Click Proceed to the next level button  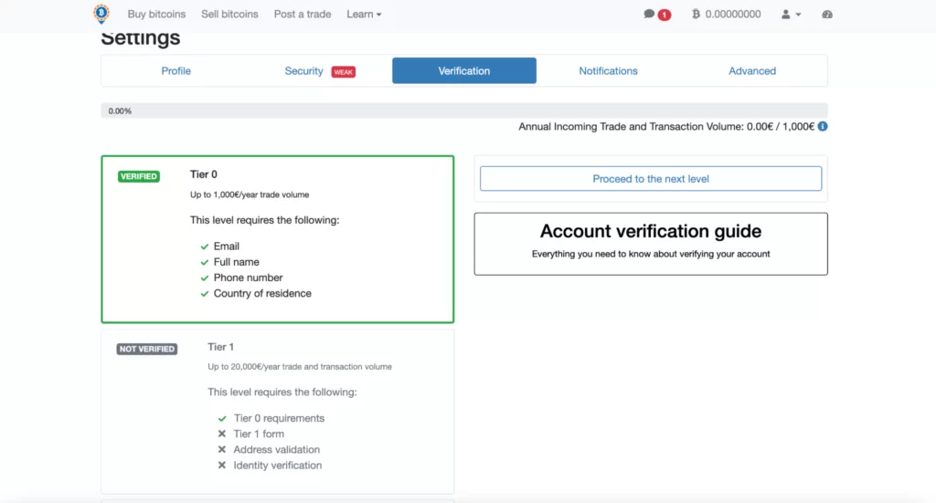tap(651, 179)
